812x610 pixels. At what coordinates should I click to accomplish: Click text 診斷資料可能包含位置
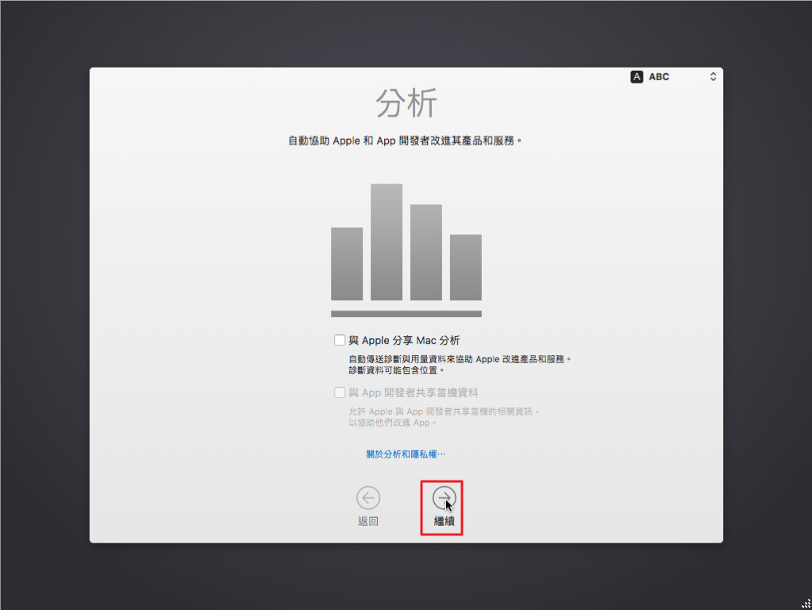pos(396,371)
